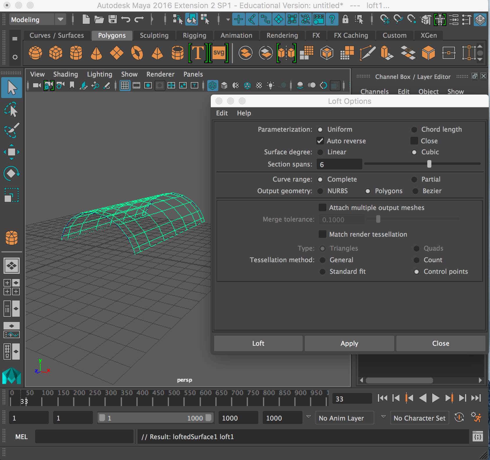Choose the Move tool in toolbox

pyautogui.click(x=11, y=152)
